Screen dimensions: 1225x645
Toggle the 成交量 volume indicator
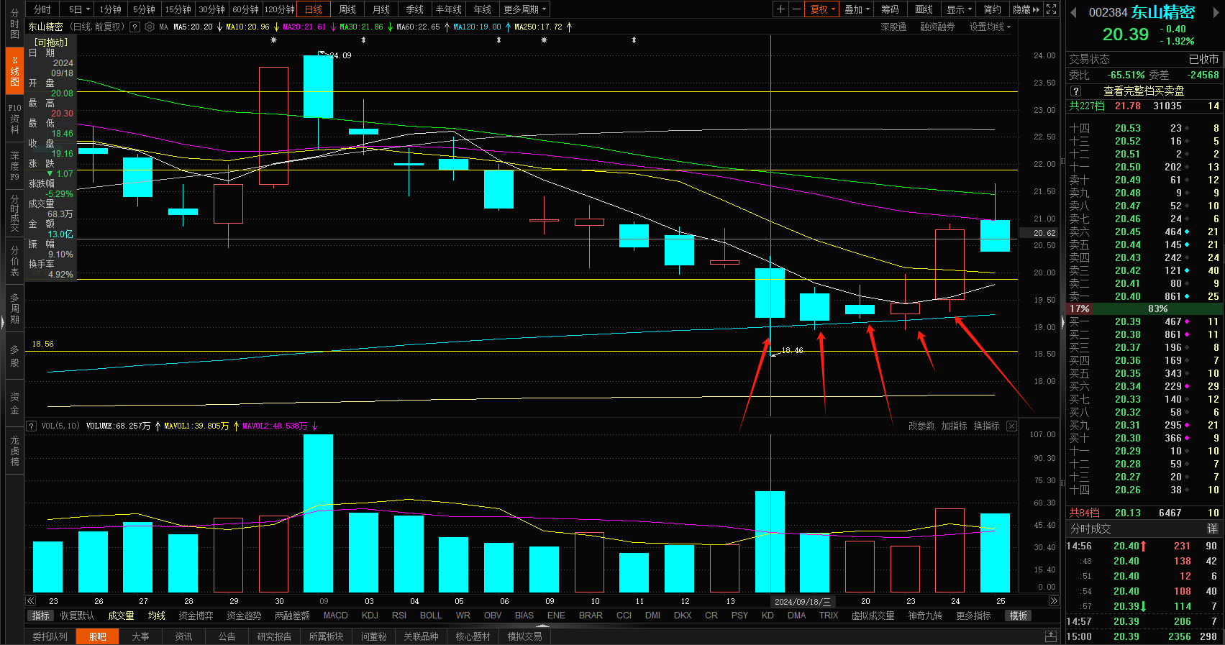pos(121,616)
